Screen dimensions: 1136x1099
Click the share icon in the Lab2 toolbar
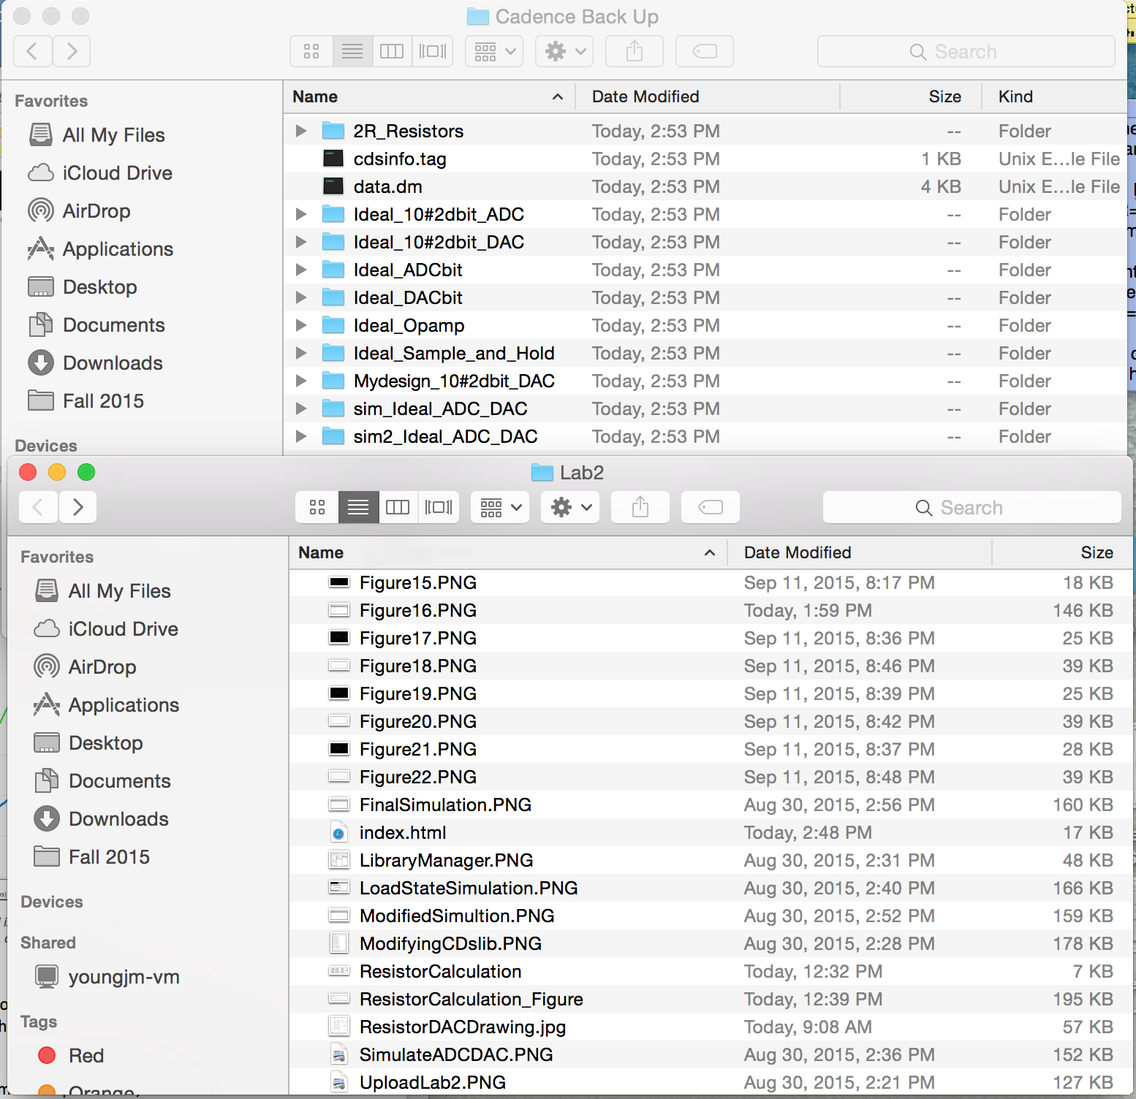tap(640, 507)
